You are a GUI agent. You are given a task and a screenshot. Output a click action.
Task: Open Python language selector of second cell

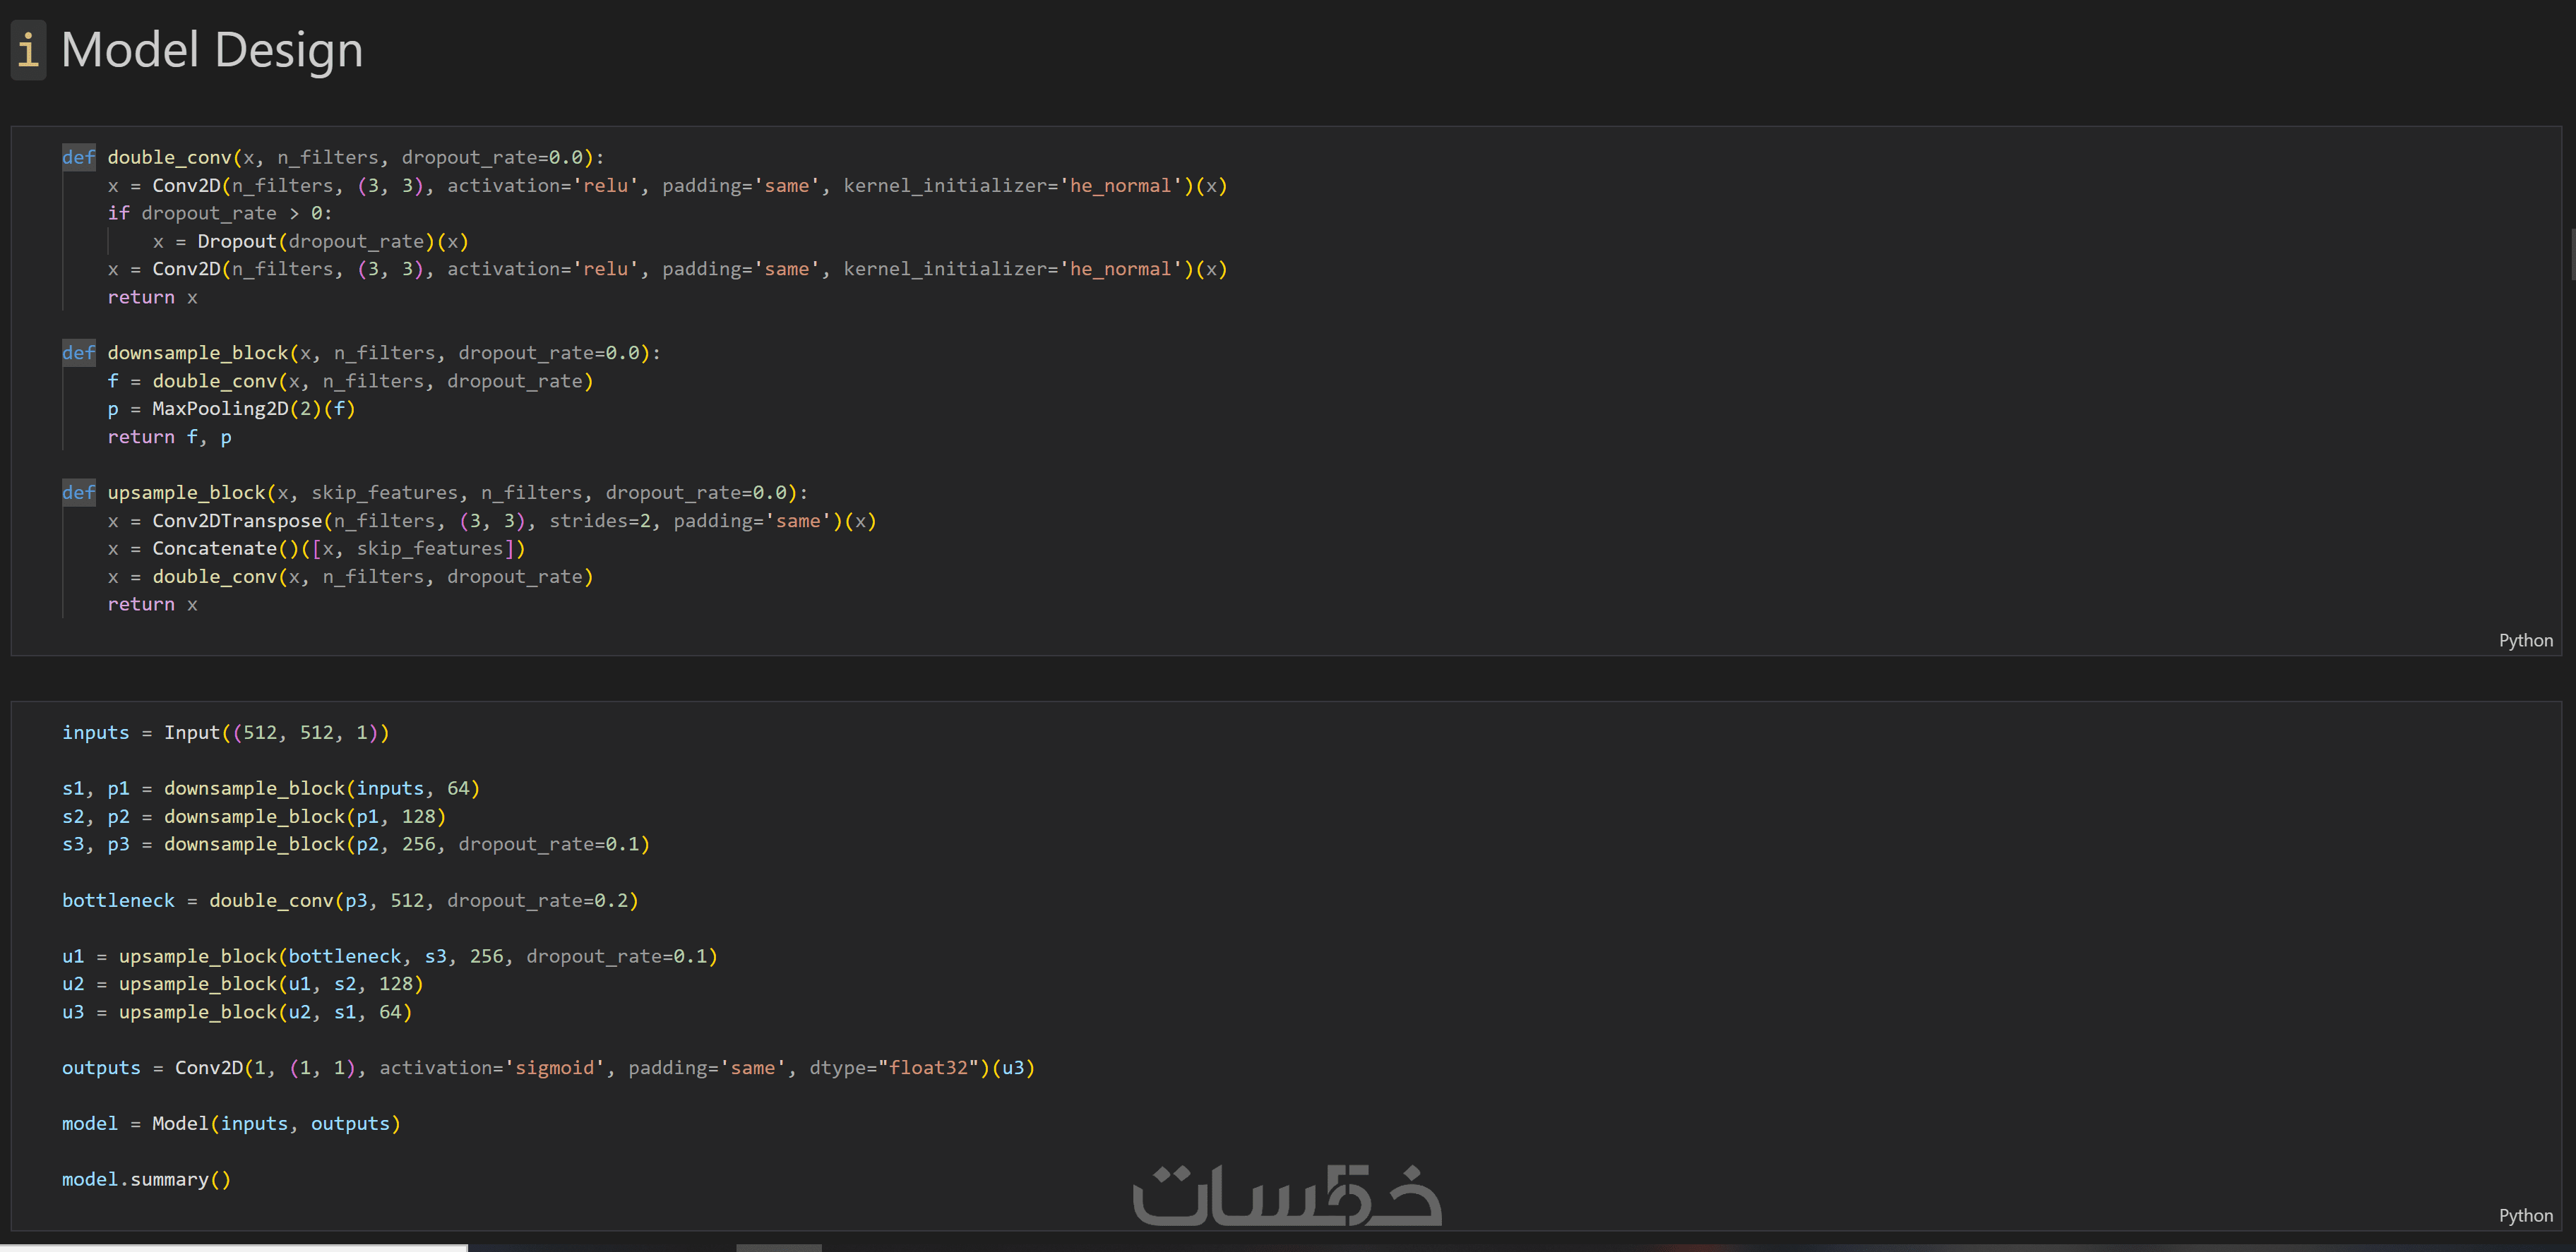[x=2525, y=1215]
